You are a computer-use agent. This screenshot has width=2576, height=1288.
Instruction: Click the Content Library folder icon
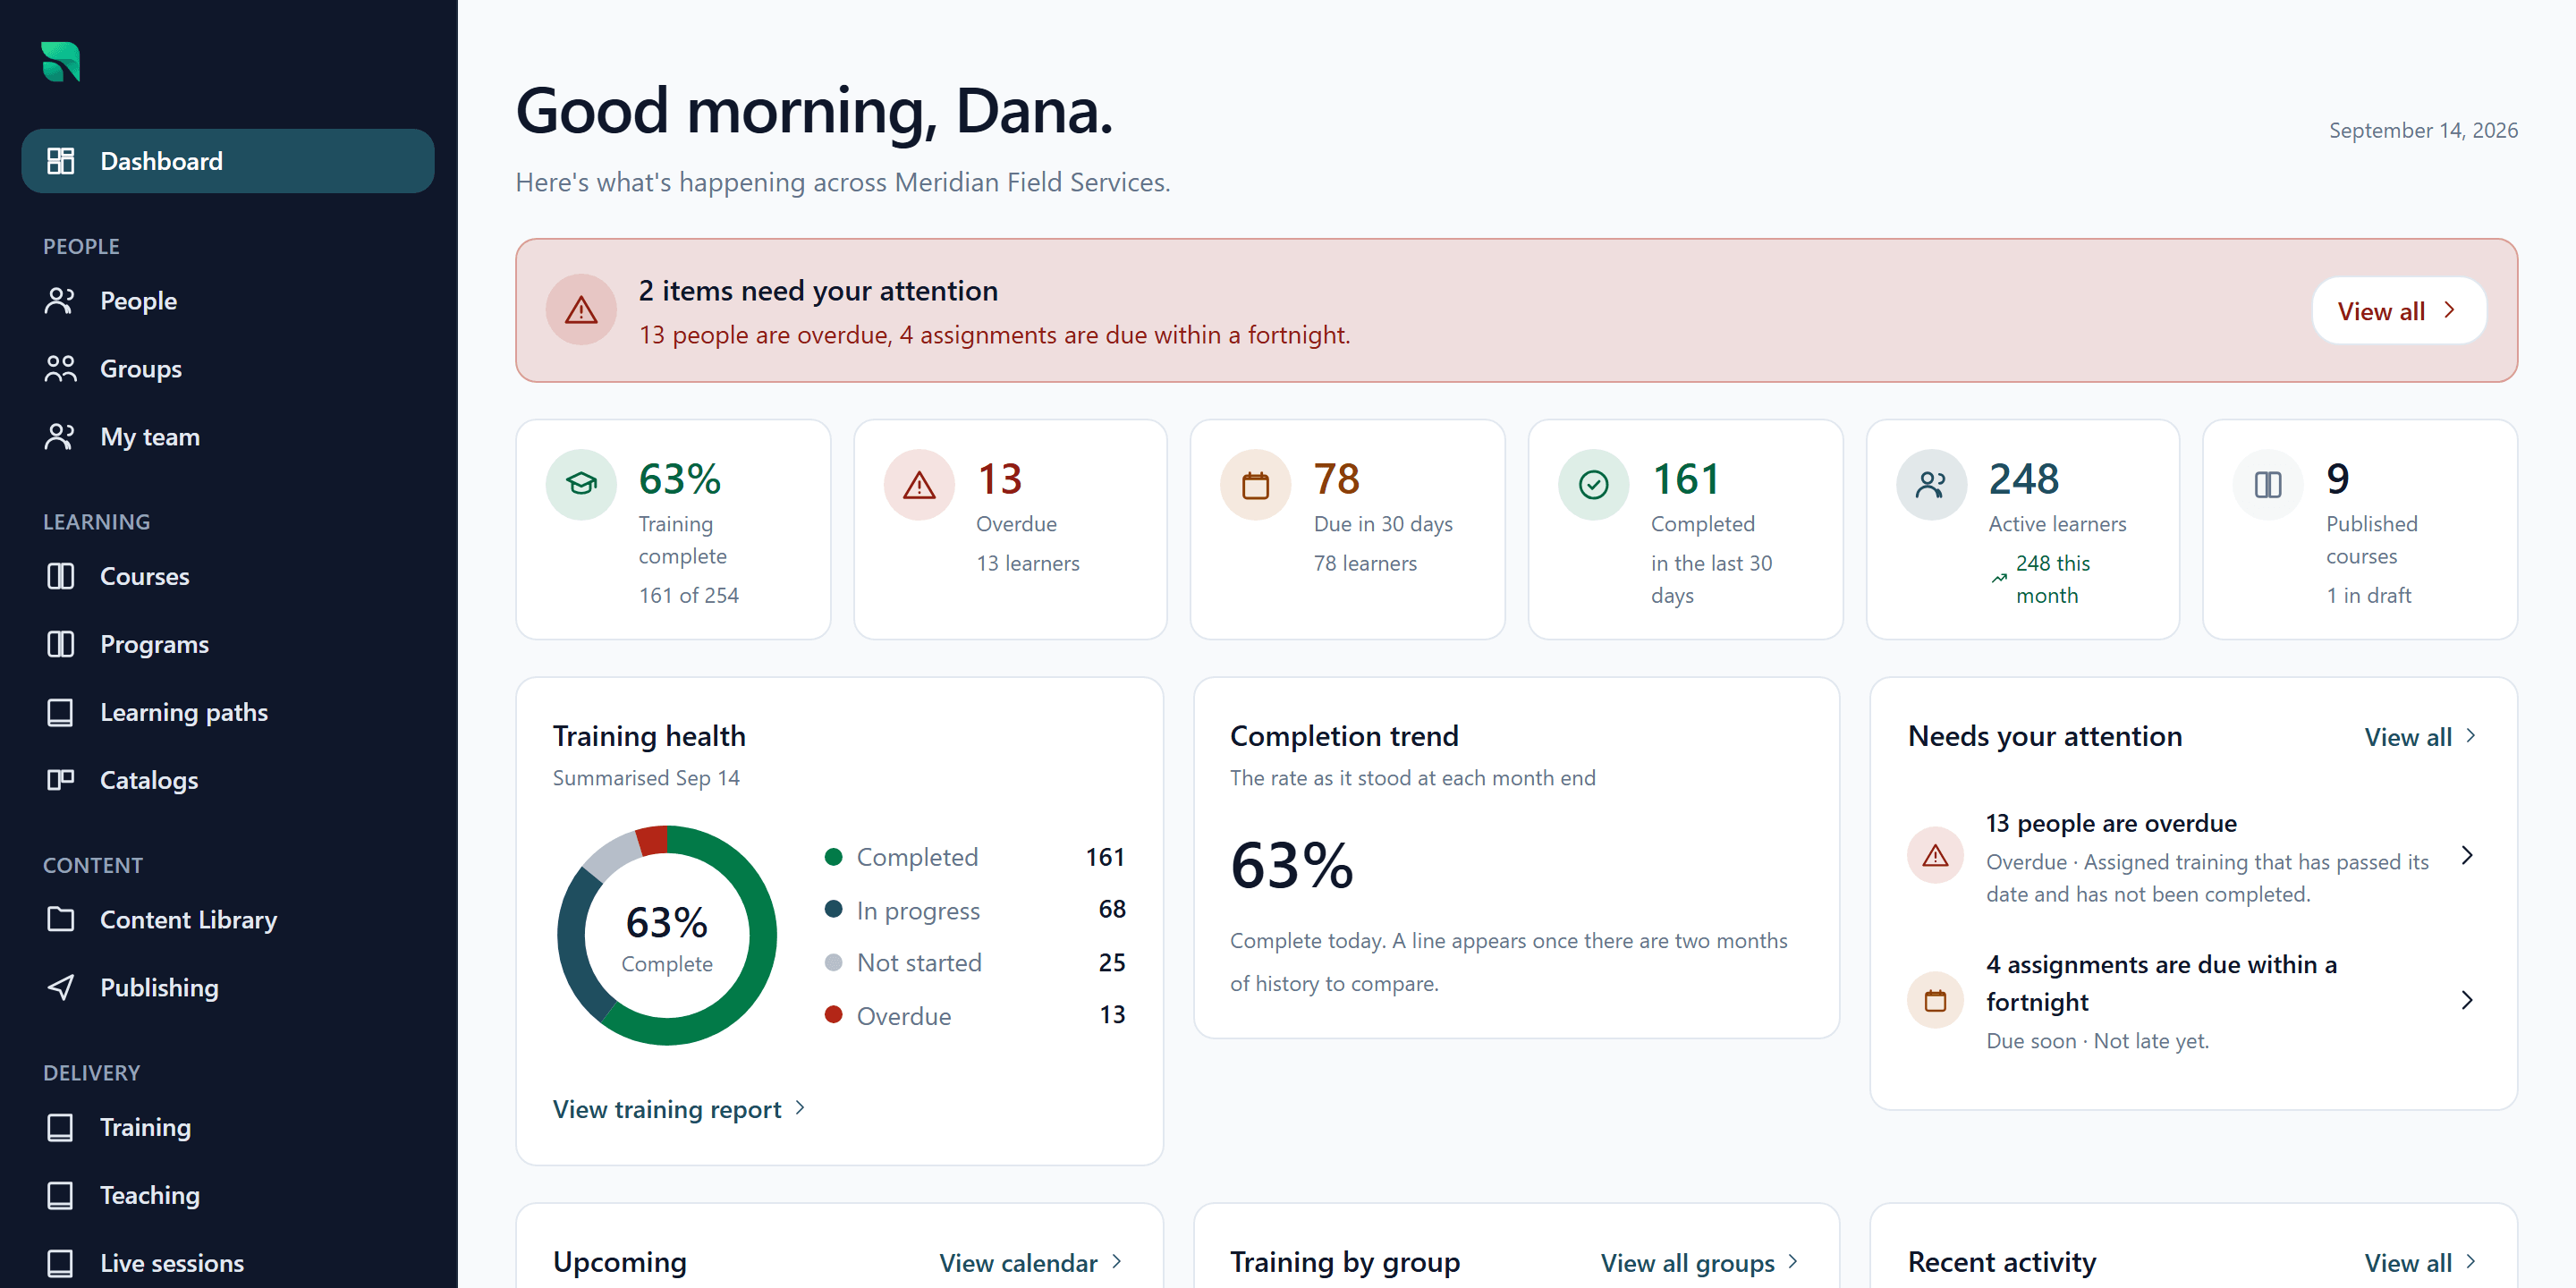point(60,919)
